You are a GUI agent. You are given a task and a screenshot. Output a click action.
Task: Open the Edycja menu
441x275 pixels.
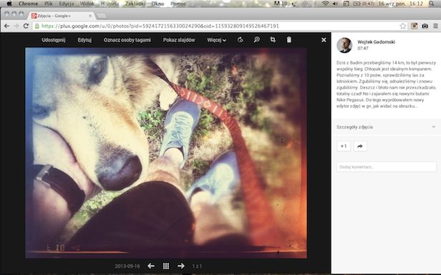pyautogui.click(x=67, y=4)
